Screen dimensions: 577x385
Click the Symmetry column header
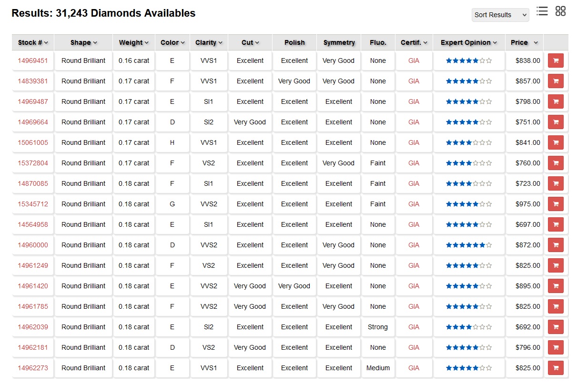(339, 42)
